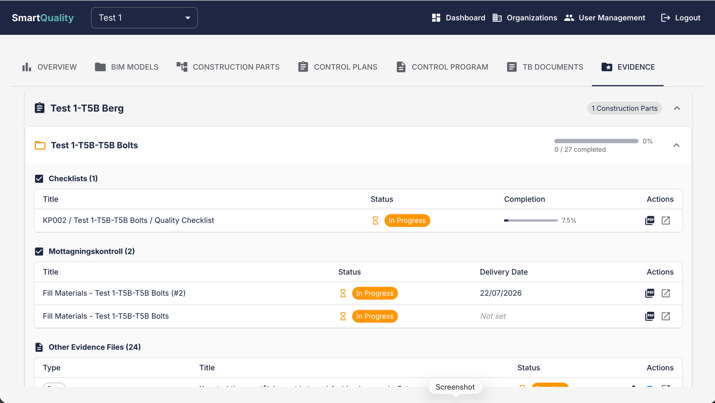715x403 pixels.
Task: Click the Construction Parts tree icon
Action: (x=182, y=67)
